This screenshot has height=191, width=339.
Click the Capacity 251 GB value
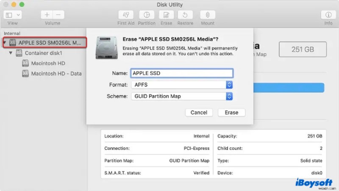point(315,136)
